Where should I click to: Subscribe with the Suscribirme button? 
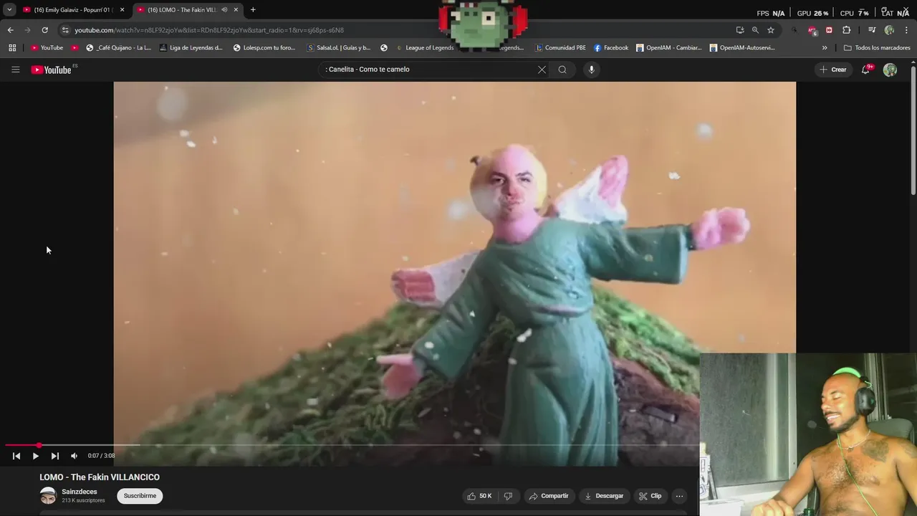[x=140, y=496]
